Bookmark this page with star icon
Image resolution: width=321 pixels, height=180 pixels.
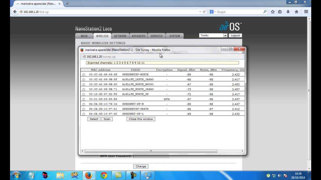point(273,12)
